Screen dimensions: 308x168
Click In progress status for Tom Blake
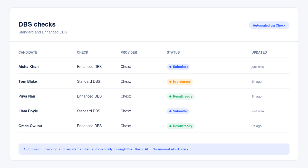(x=180, y=82)
